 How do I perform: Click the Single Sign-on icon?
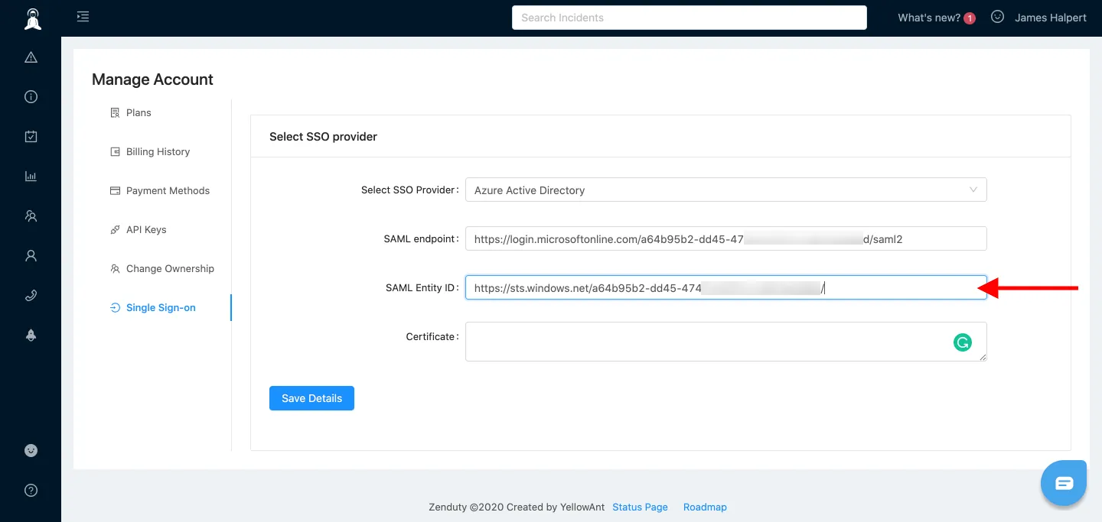pyautogui.click(x=115, y=307)
